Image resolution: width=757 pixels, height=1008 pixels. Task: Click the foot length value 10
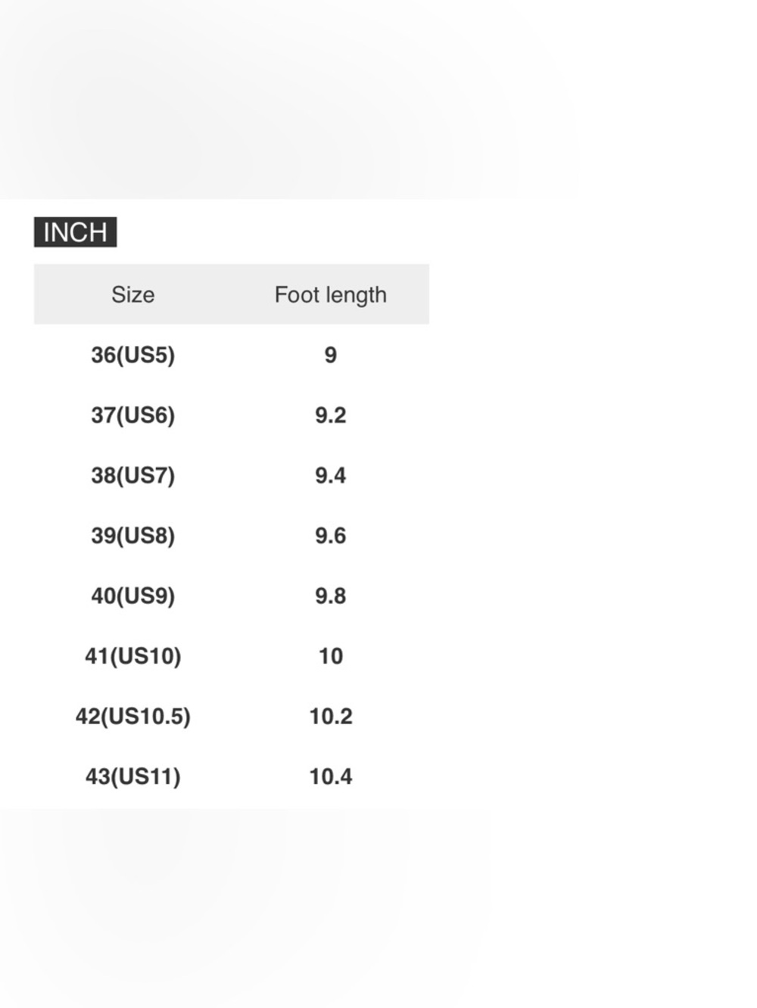tap(331, 656)
